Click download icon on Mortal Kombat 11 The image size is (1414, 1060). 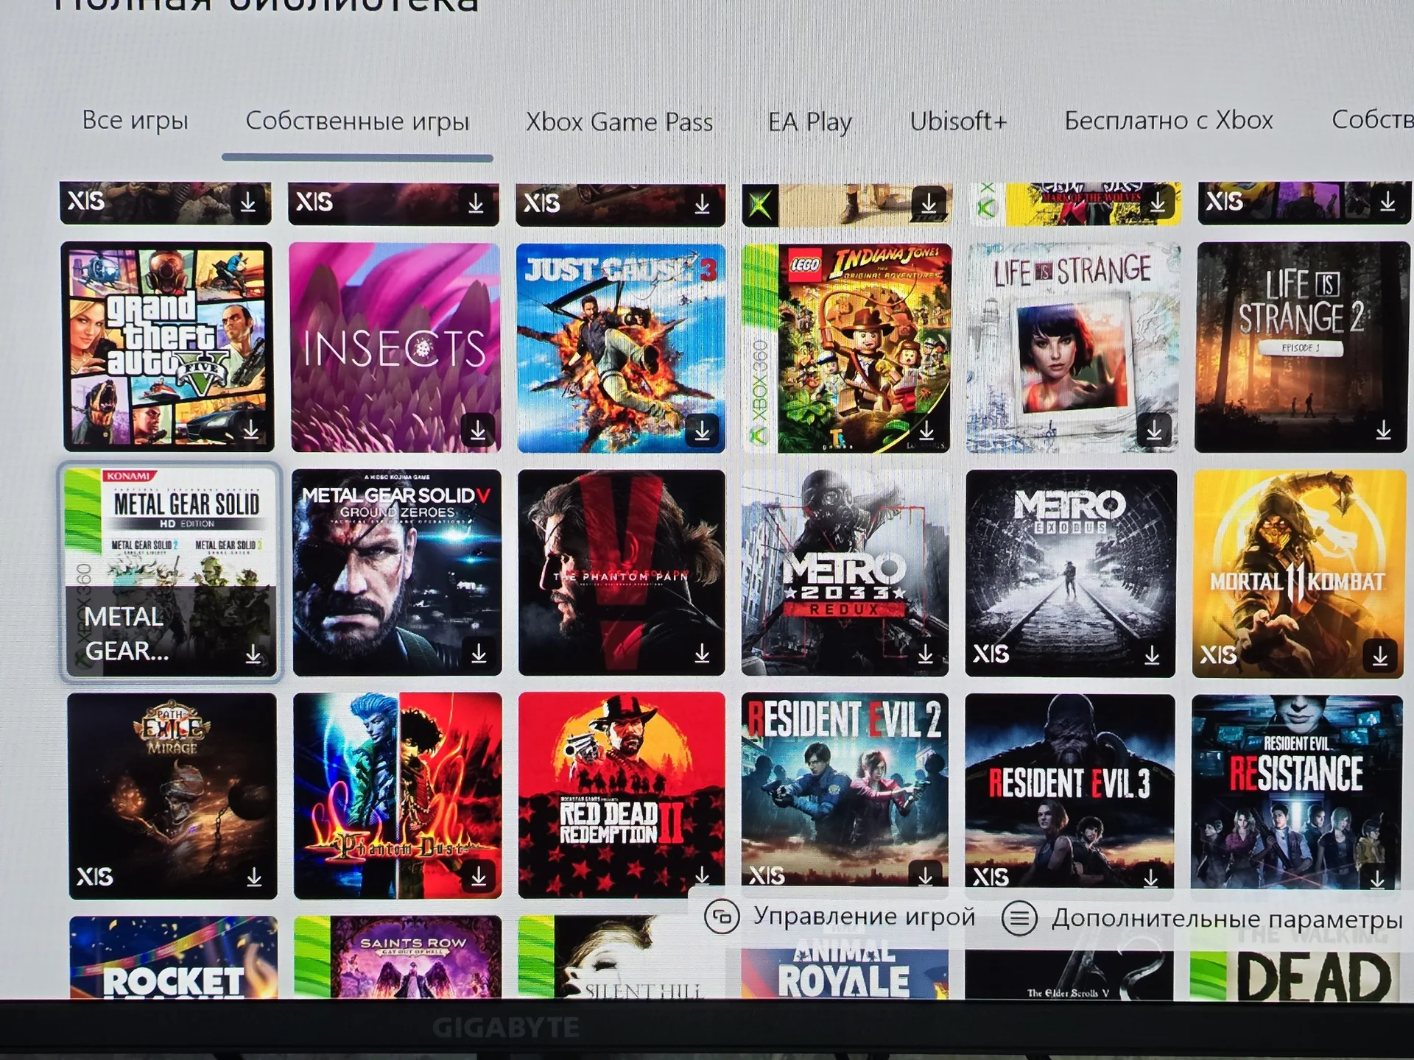click(1380, 655)
